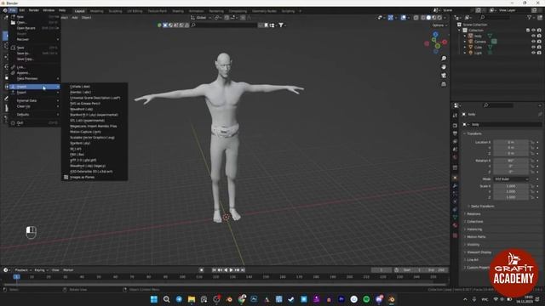Switch to the Sculpting workspace tab
This screenshot has width=545, height=306.
pos(116,11)
